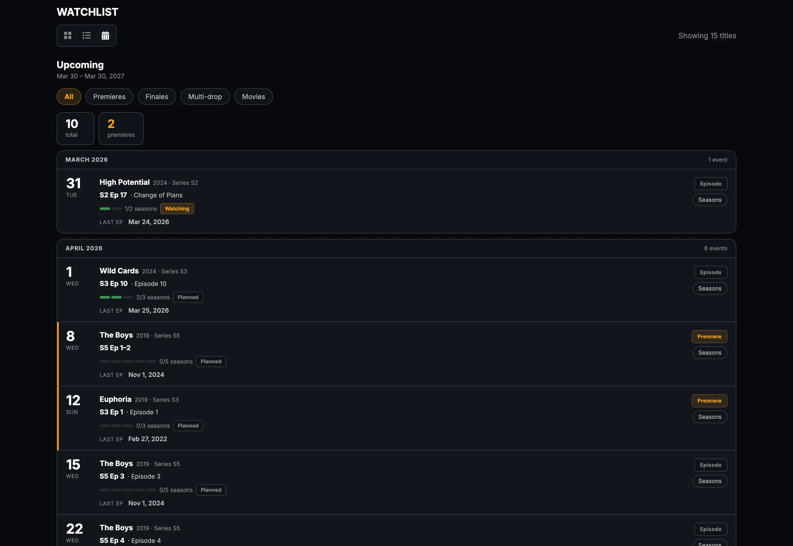The height and width of the screenshot is (546, 793).
Task: Click Planned status on Euphoria
Action: pos(188,426)
